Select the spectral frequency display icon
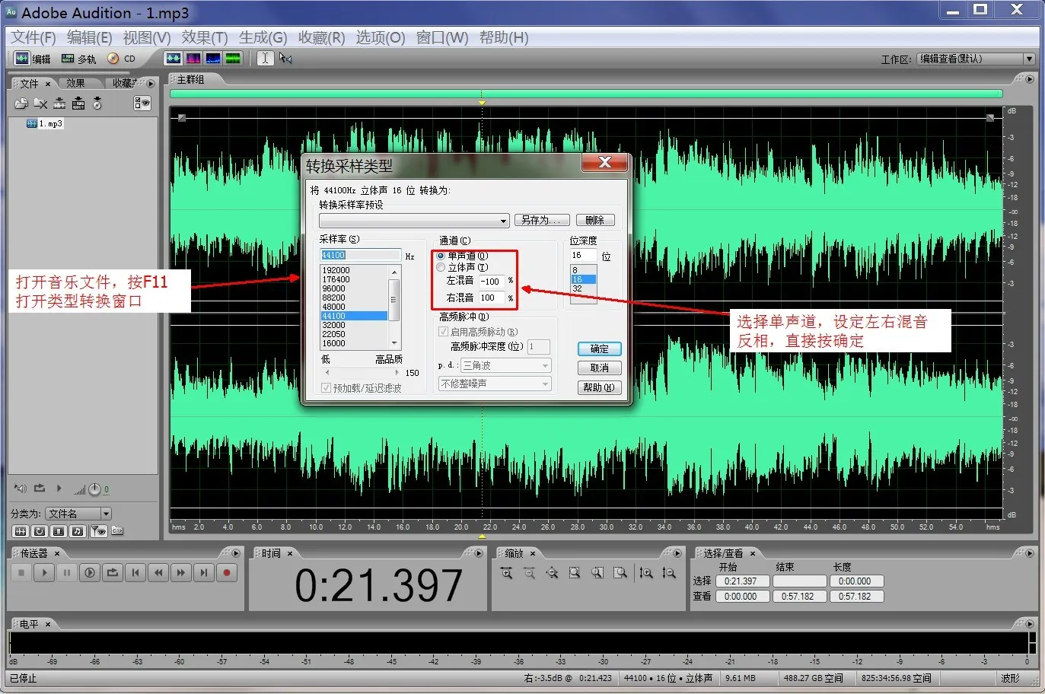 pos(193,59)
